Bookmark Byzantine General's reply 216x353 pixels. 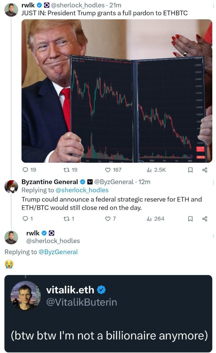point(190,219)
